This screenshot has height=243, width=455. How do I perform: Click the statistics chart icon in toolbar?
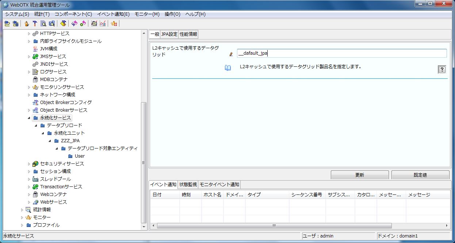click(103, 24)
